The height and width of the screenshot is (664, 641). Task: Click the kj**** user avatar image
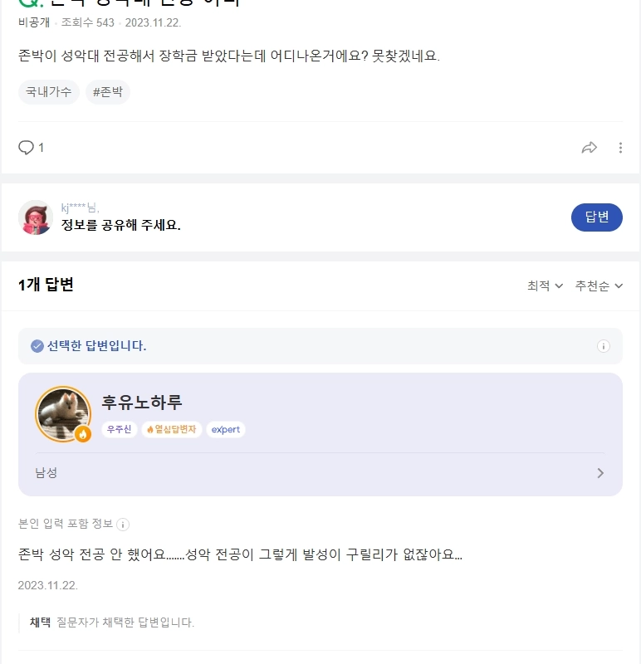[36, 217]
